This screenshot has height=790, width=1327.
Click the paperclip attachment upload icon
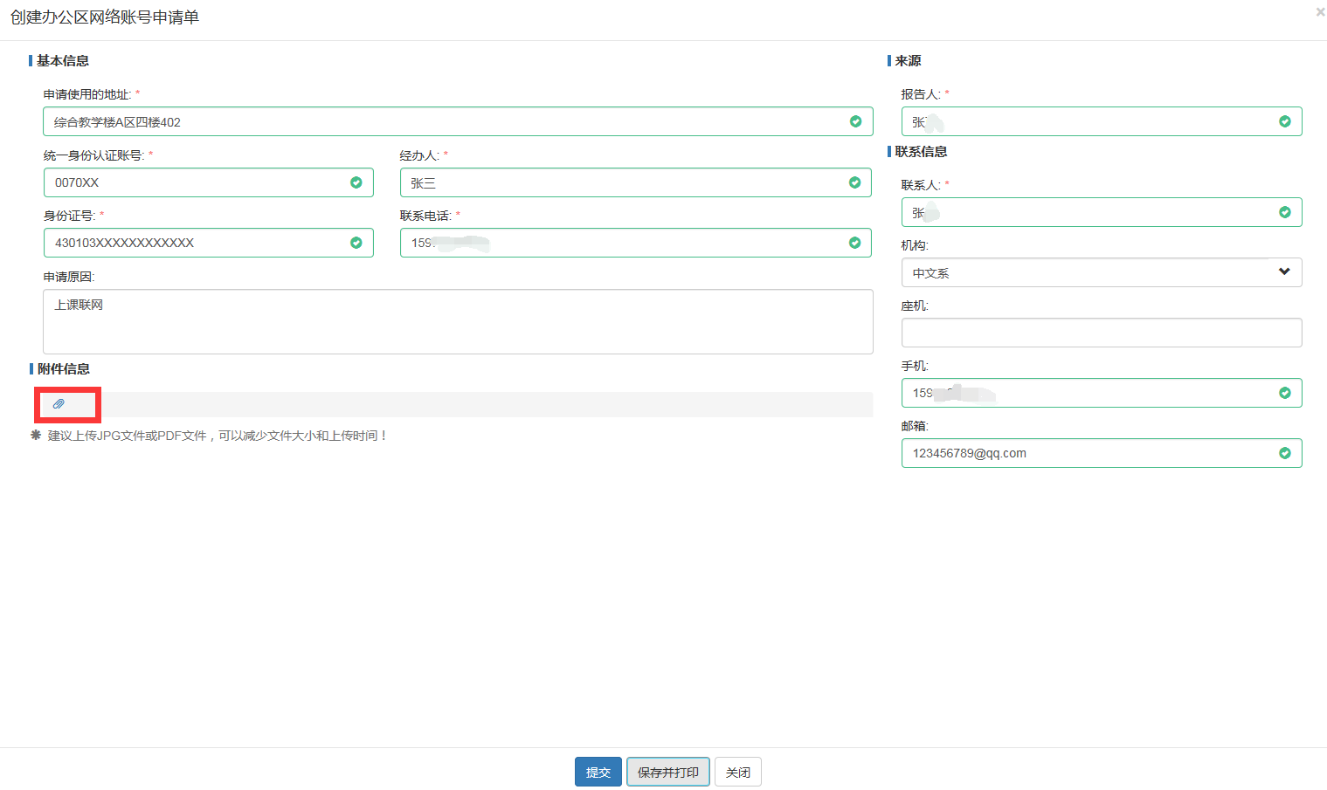[x=59, y=404]
